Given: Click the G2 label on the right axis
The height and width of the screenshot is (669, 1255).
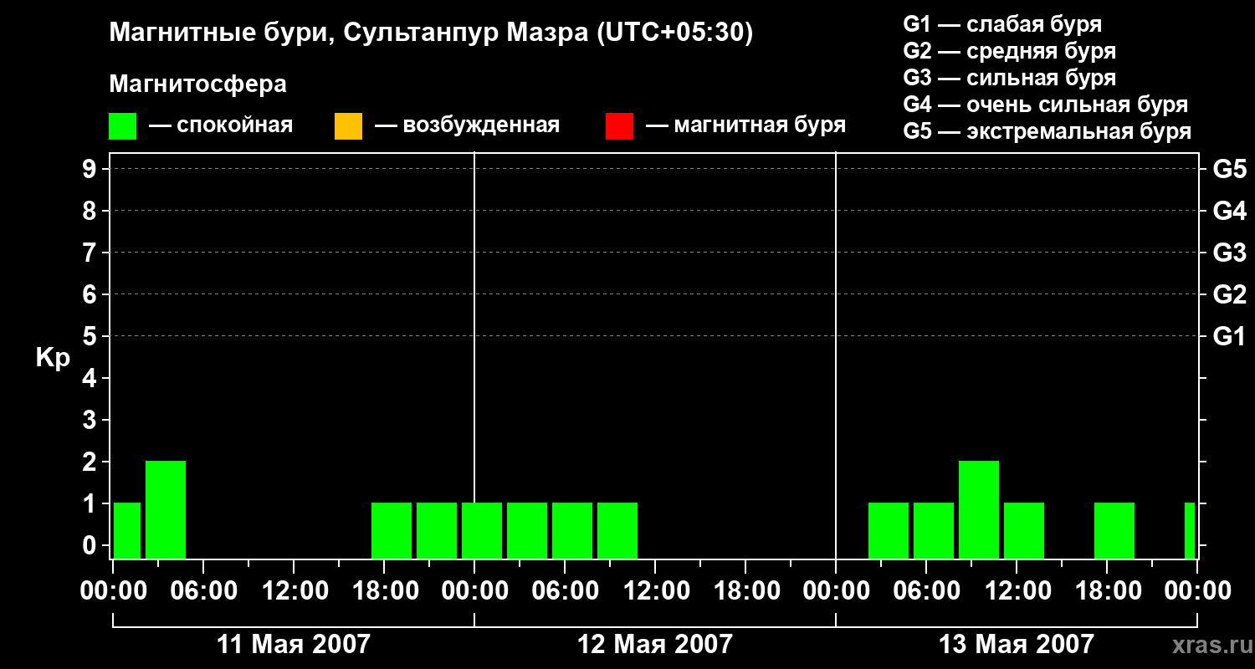Looking at the screenshot, I should pyautogui.click(x=1230, y=294).
